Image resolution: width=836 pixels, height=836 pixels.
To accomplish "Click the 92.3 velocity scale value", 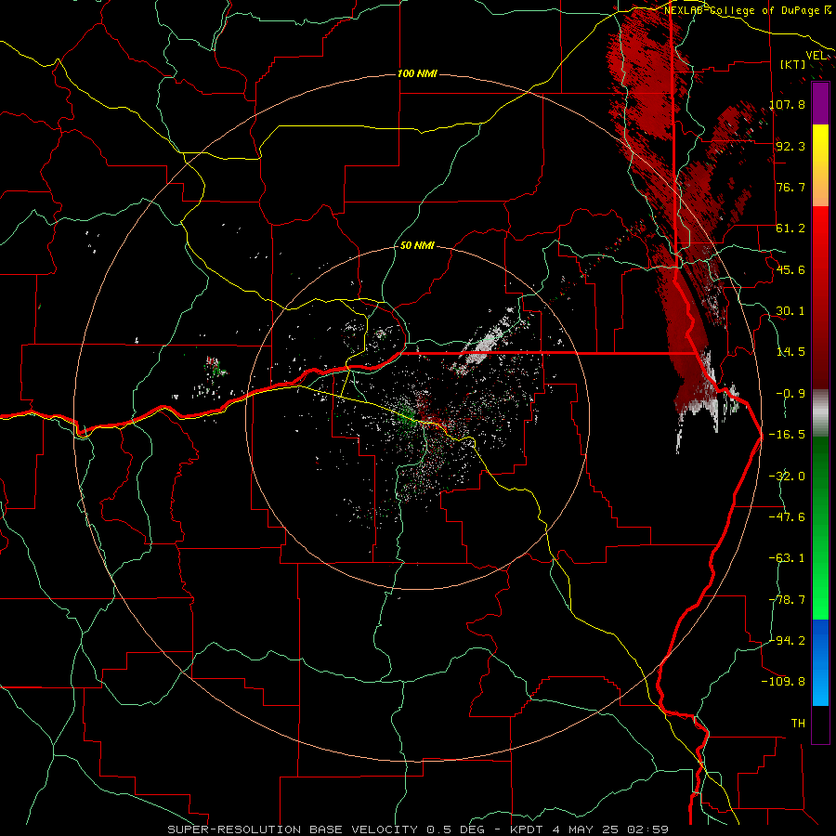I will (x=790, y=146).
